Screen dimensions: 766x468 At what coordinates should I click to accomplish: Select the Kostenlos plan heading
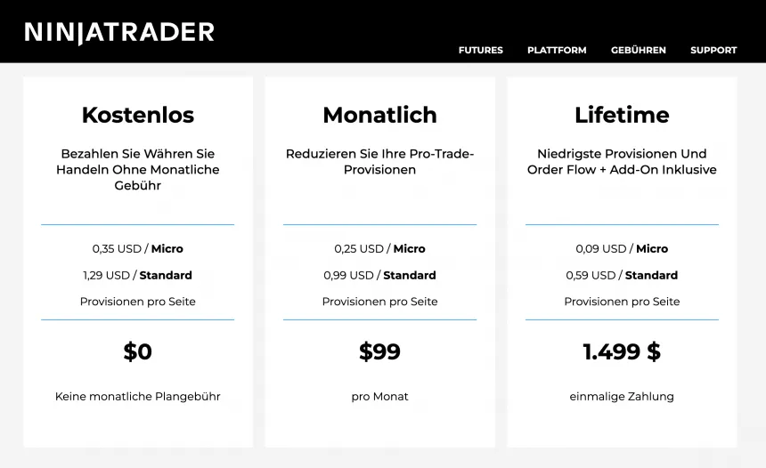click(x=138, y=115)
